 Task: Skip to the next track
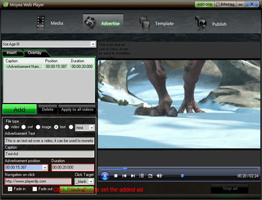[x=133, y=176]
